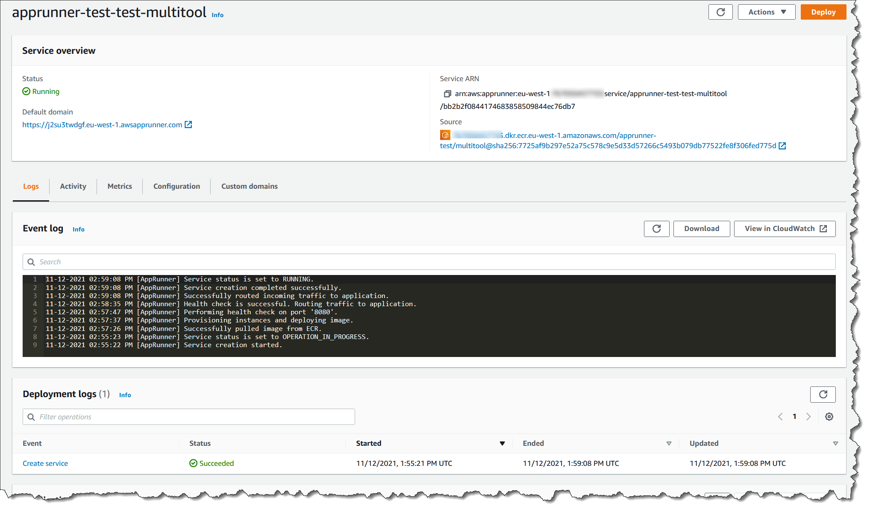Focus the Filter operations field
The image size is (870, 509).
click(188, 417)
